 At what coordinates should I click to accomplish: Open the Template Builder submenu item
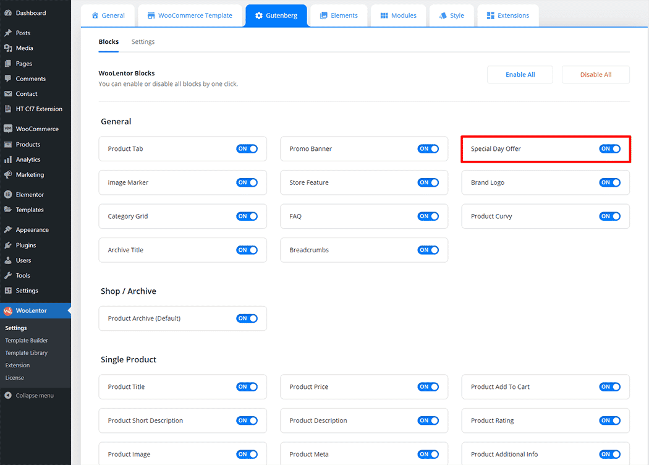click(x=27, y=341)
